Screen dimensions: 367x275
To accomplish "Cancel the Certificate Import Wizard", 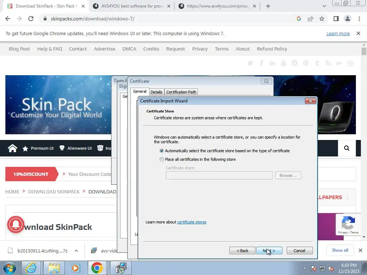I will [x=300, y=251].
